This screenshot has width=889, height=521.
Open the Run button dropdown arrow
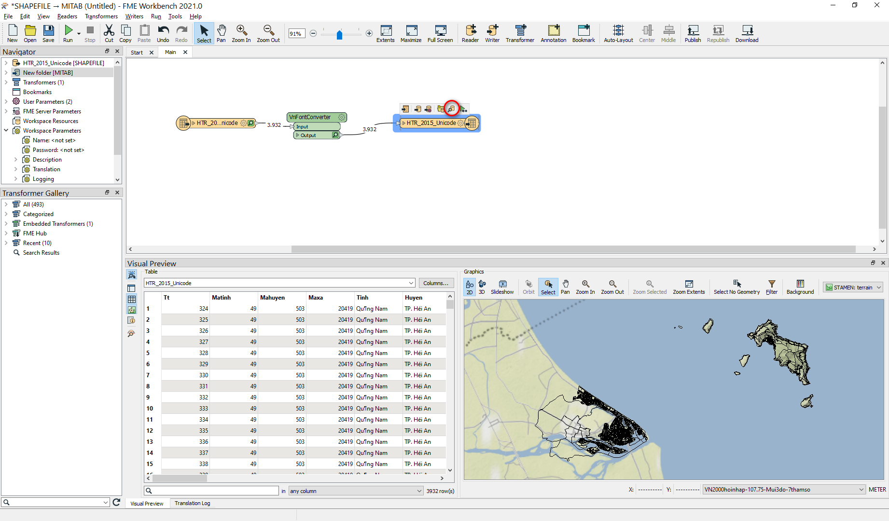(79, 34)
